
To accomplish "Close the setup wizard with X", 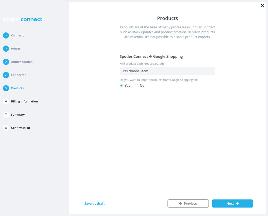I will point(263,6).
